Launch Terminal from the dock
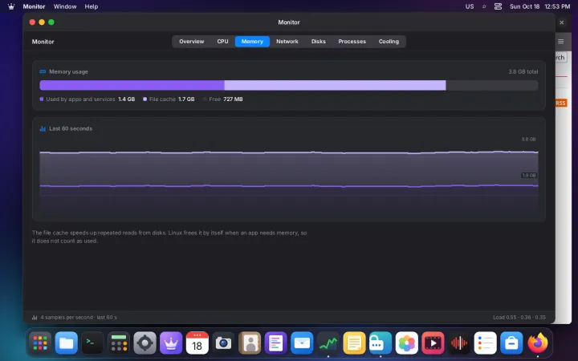The image size is (578, 361). (92, 343)
